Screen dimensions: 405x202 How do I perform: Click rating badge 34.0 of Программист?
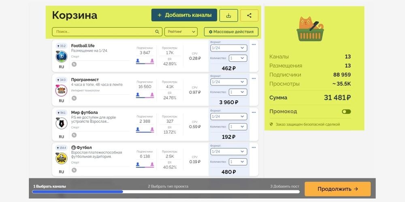[62, 80]
